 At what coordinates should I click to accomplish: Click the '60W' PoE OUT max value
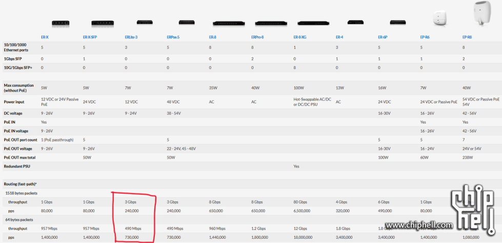pyautogui.click(x=424, y=157)
